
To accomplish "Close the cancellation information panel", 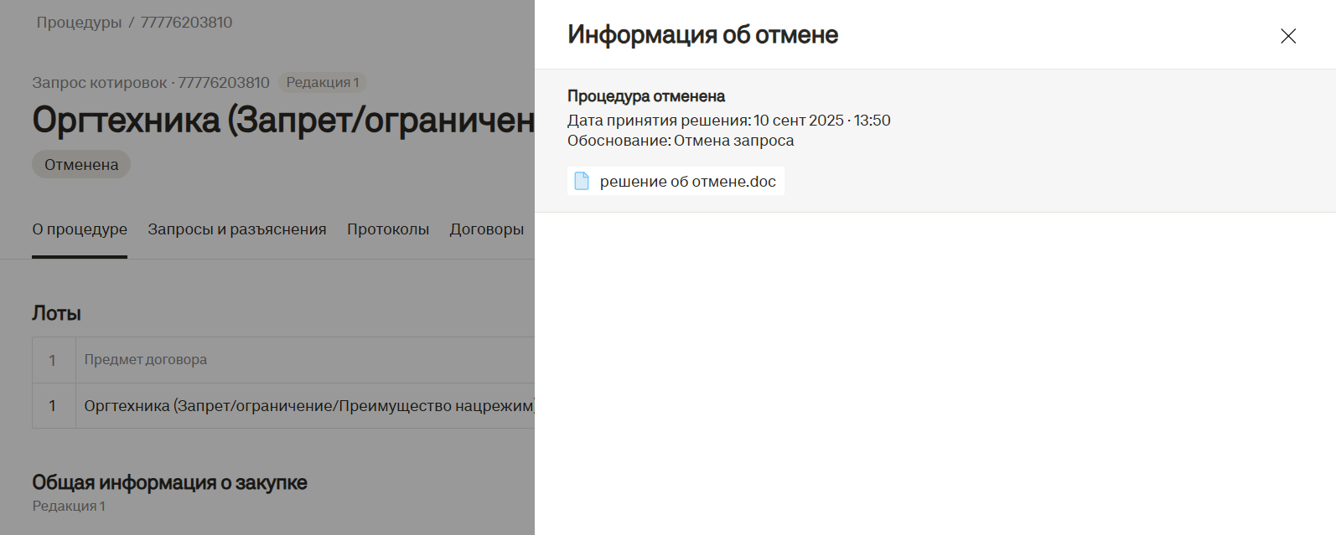I will click(1288, 36).
